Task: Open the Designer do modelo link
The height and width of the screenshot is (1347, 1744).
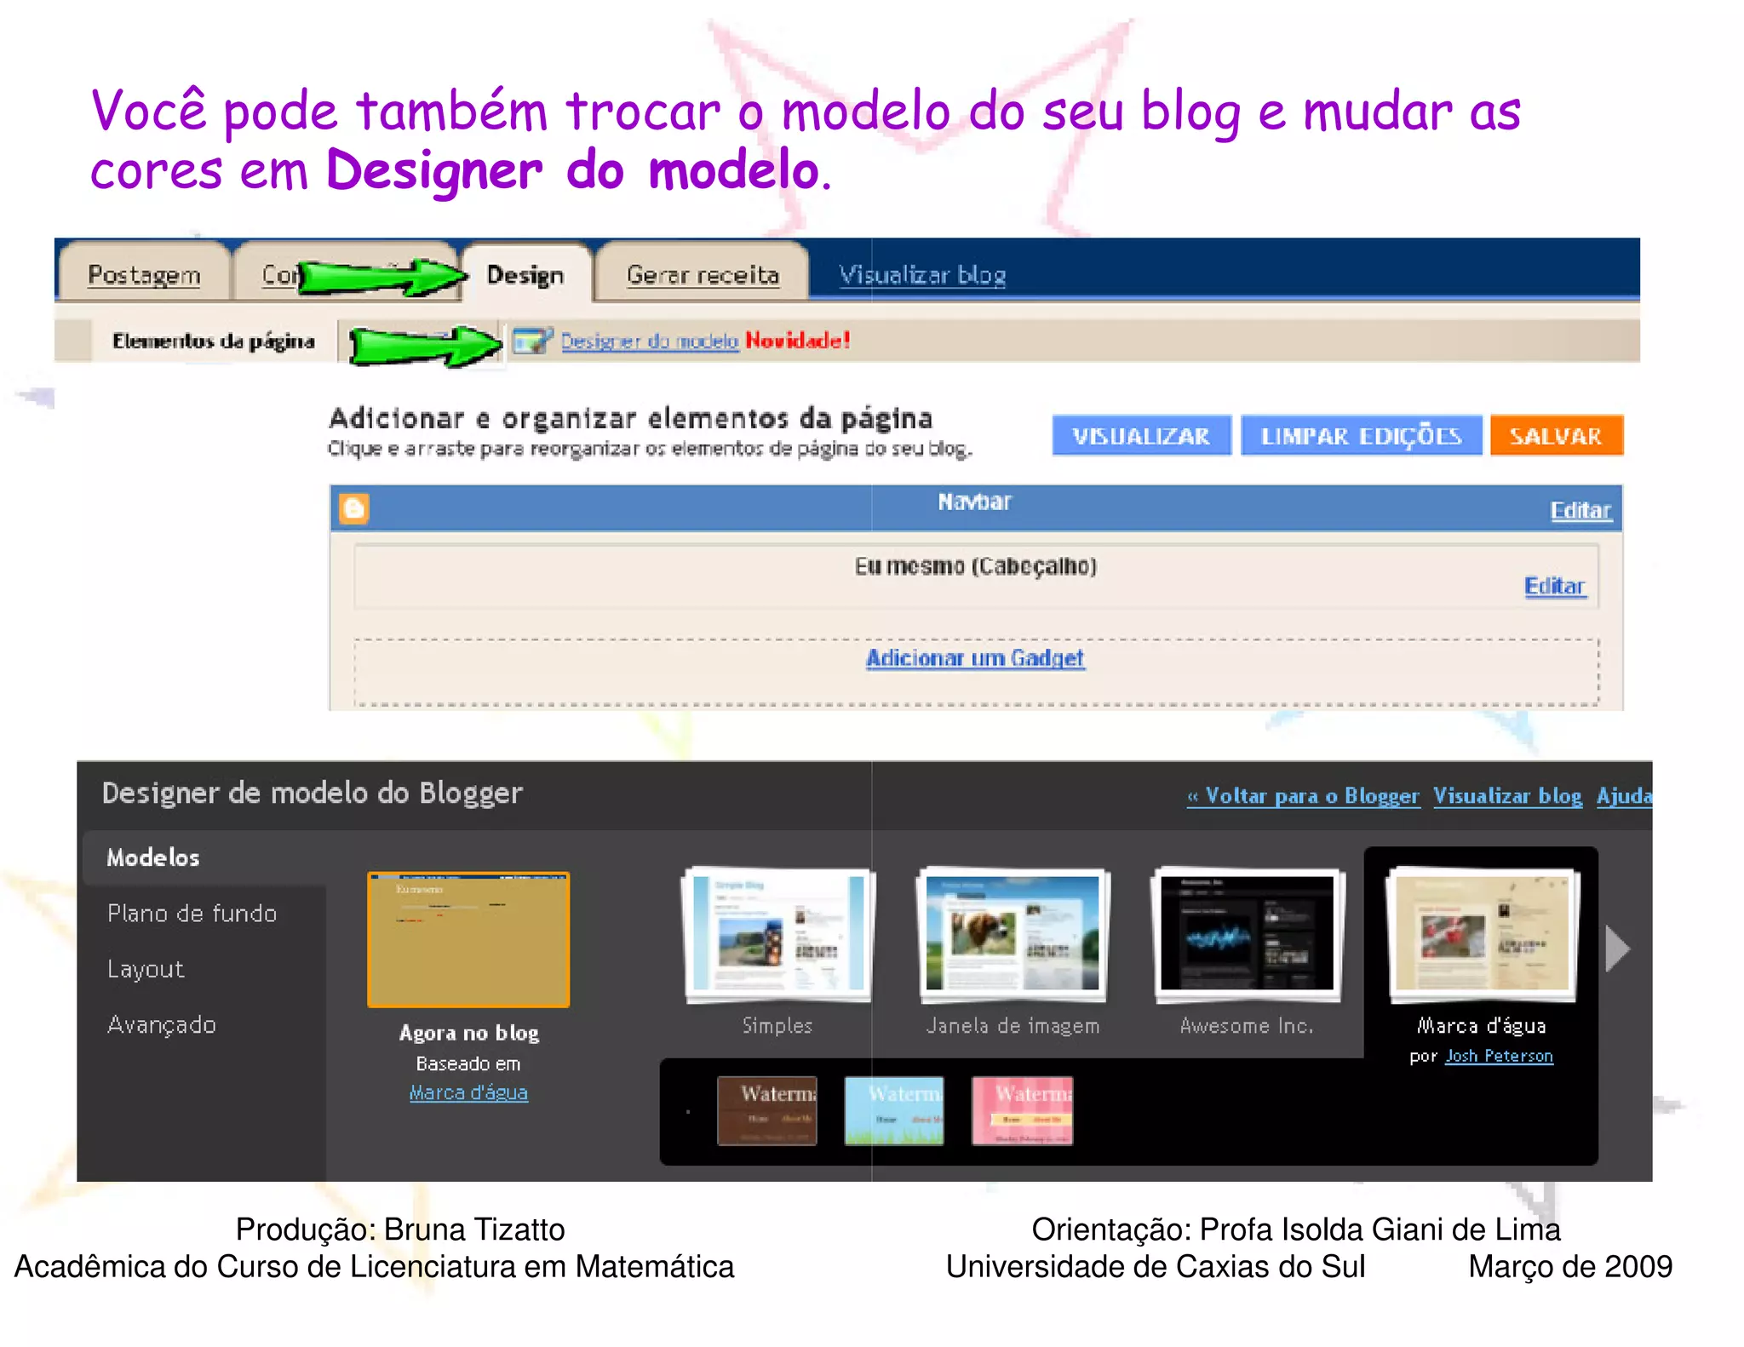Action: [649, 341]
